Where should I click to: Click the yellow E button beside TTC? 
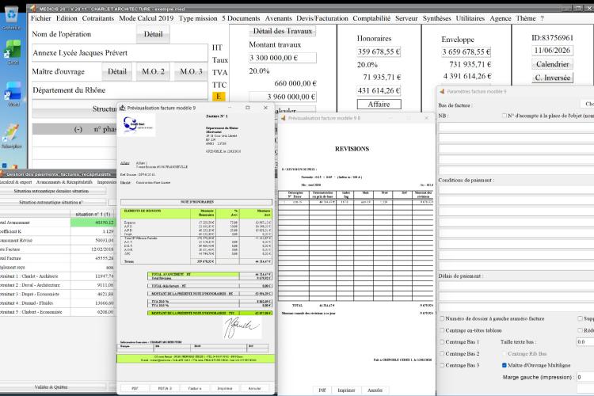tap(219, 97)
